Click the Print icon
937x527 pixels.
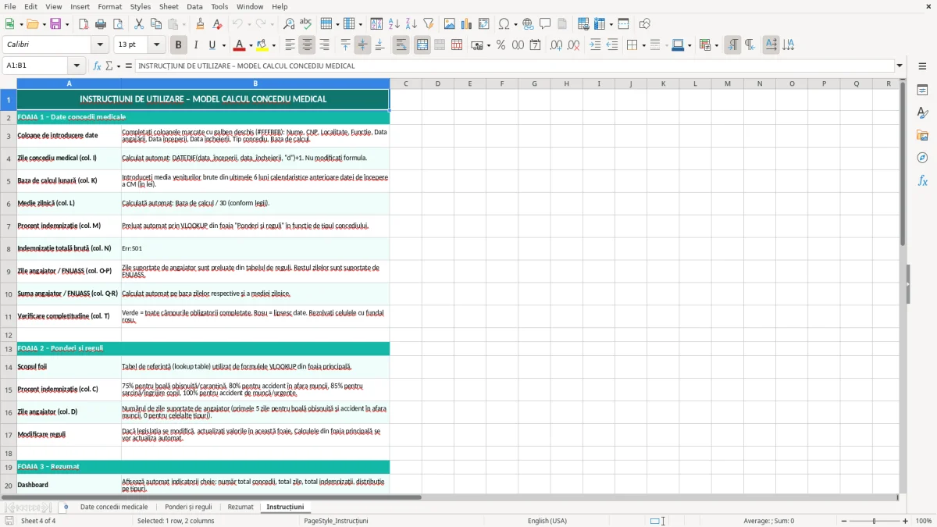(101, 24)
